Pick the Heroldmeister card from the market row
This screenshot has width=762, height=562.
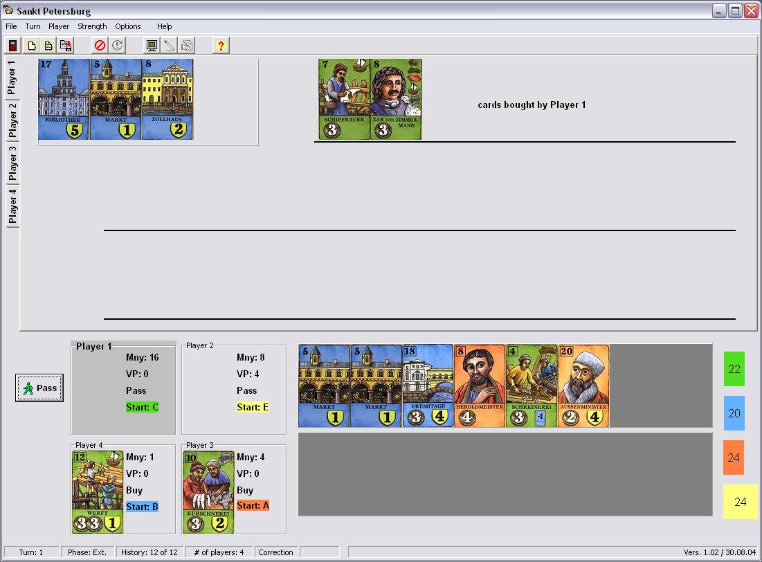(480, 386)
